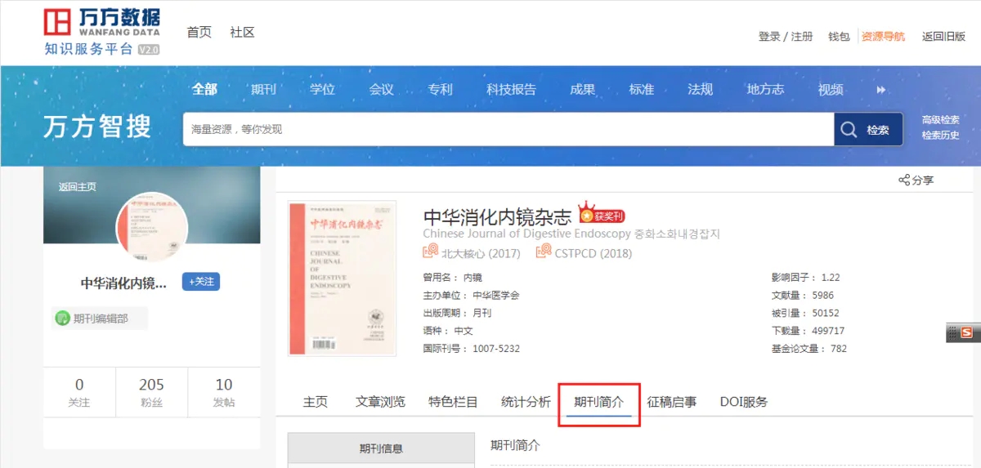Click the search input field

pos(508,129)
